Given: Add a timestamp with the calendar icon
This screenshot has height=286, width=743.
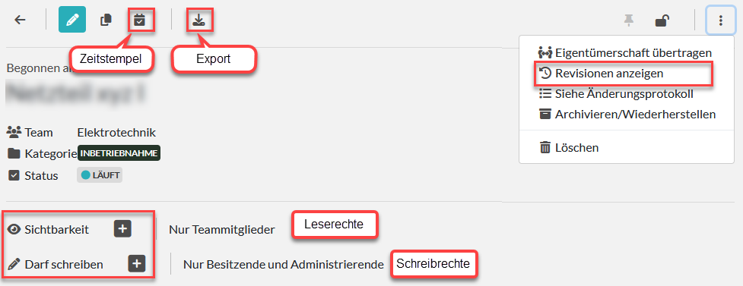Looking at the screenshot, I should point(139,20).
